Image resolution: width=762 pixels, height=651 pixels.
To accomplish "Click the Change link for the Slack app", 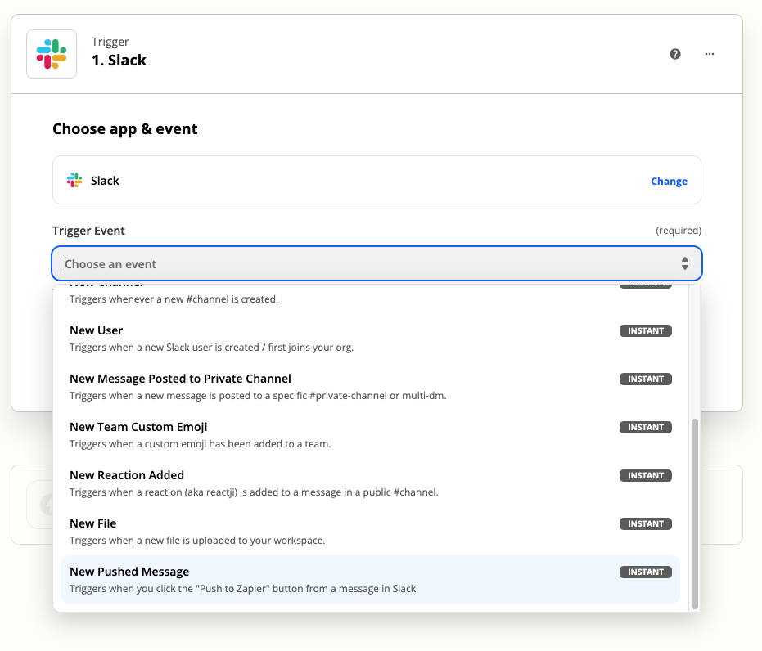I will click(x=669, y=182).
